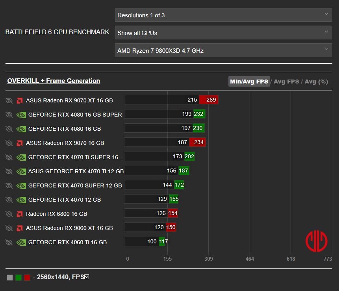Click the red legend color swatch
The image size is (339, 291).
[27, 277]
